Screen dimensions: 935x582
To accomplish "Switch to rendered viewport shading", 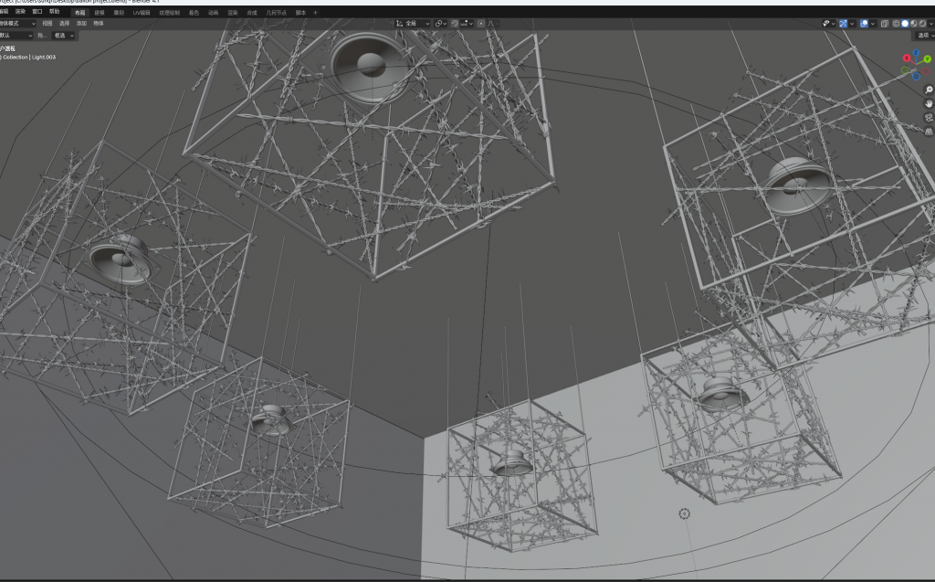I will point(923,23).
